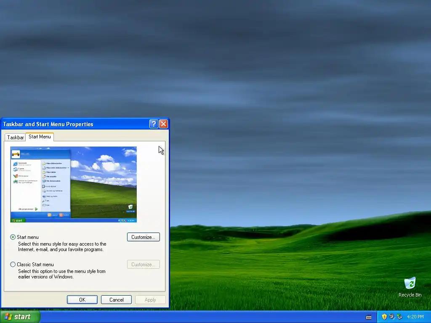Open the Recycle Bin desktop icon
Viewport: 431px width, 323px height.
(x=410, y=287)
